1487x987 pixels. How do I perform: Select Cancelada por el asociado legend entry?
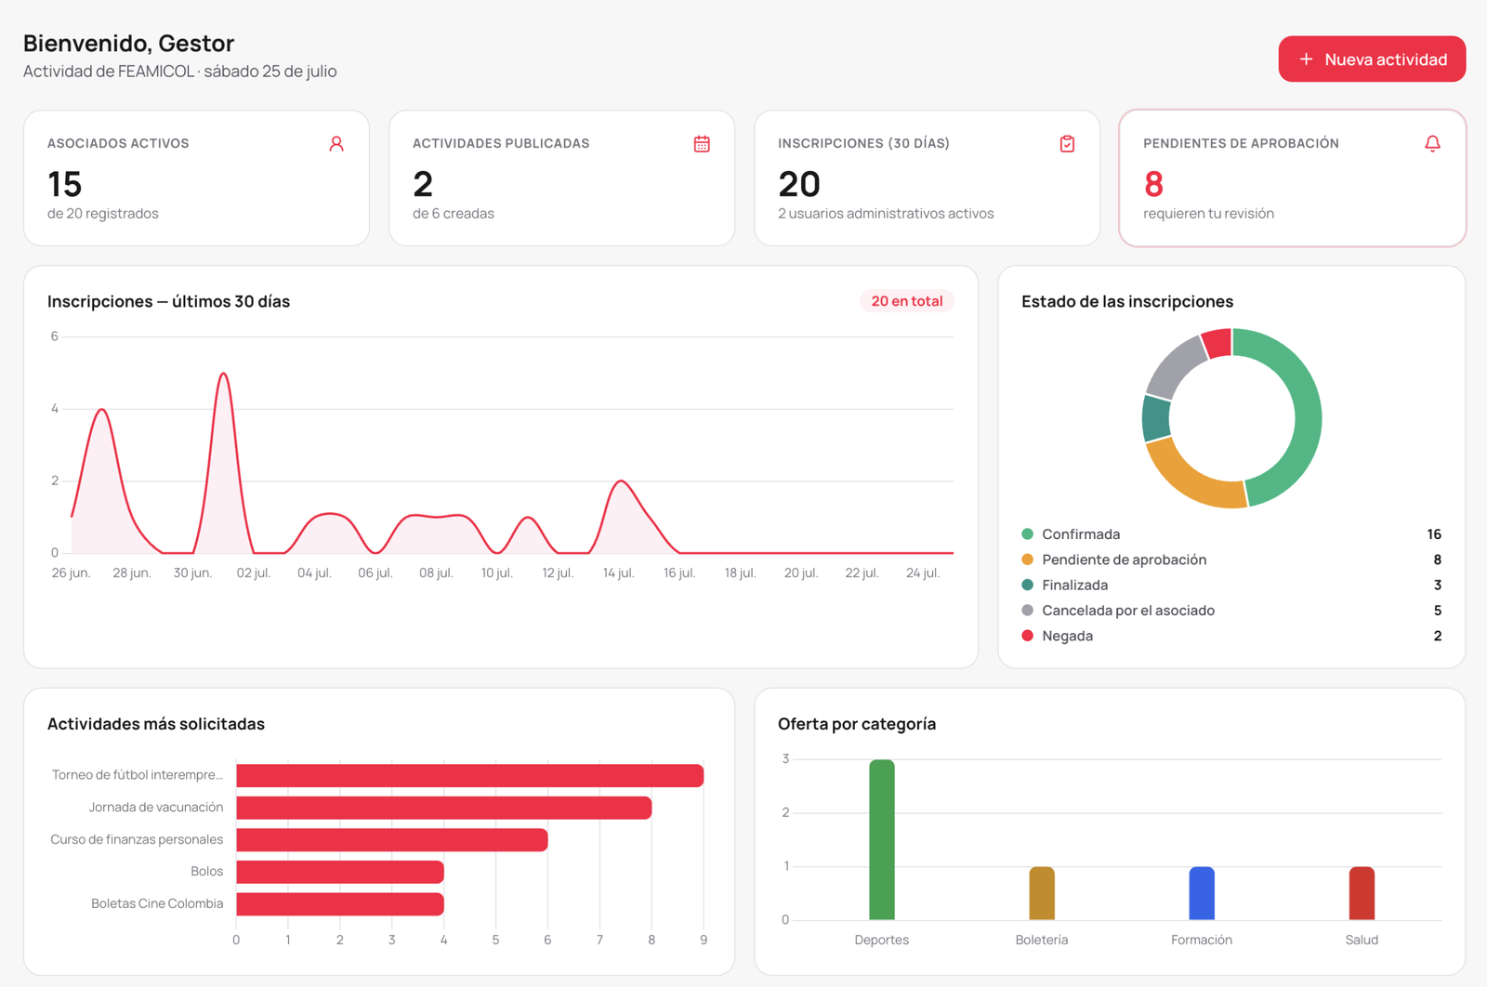pyautogui.click(x=1231, y=611)
